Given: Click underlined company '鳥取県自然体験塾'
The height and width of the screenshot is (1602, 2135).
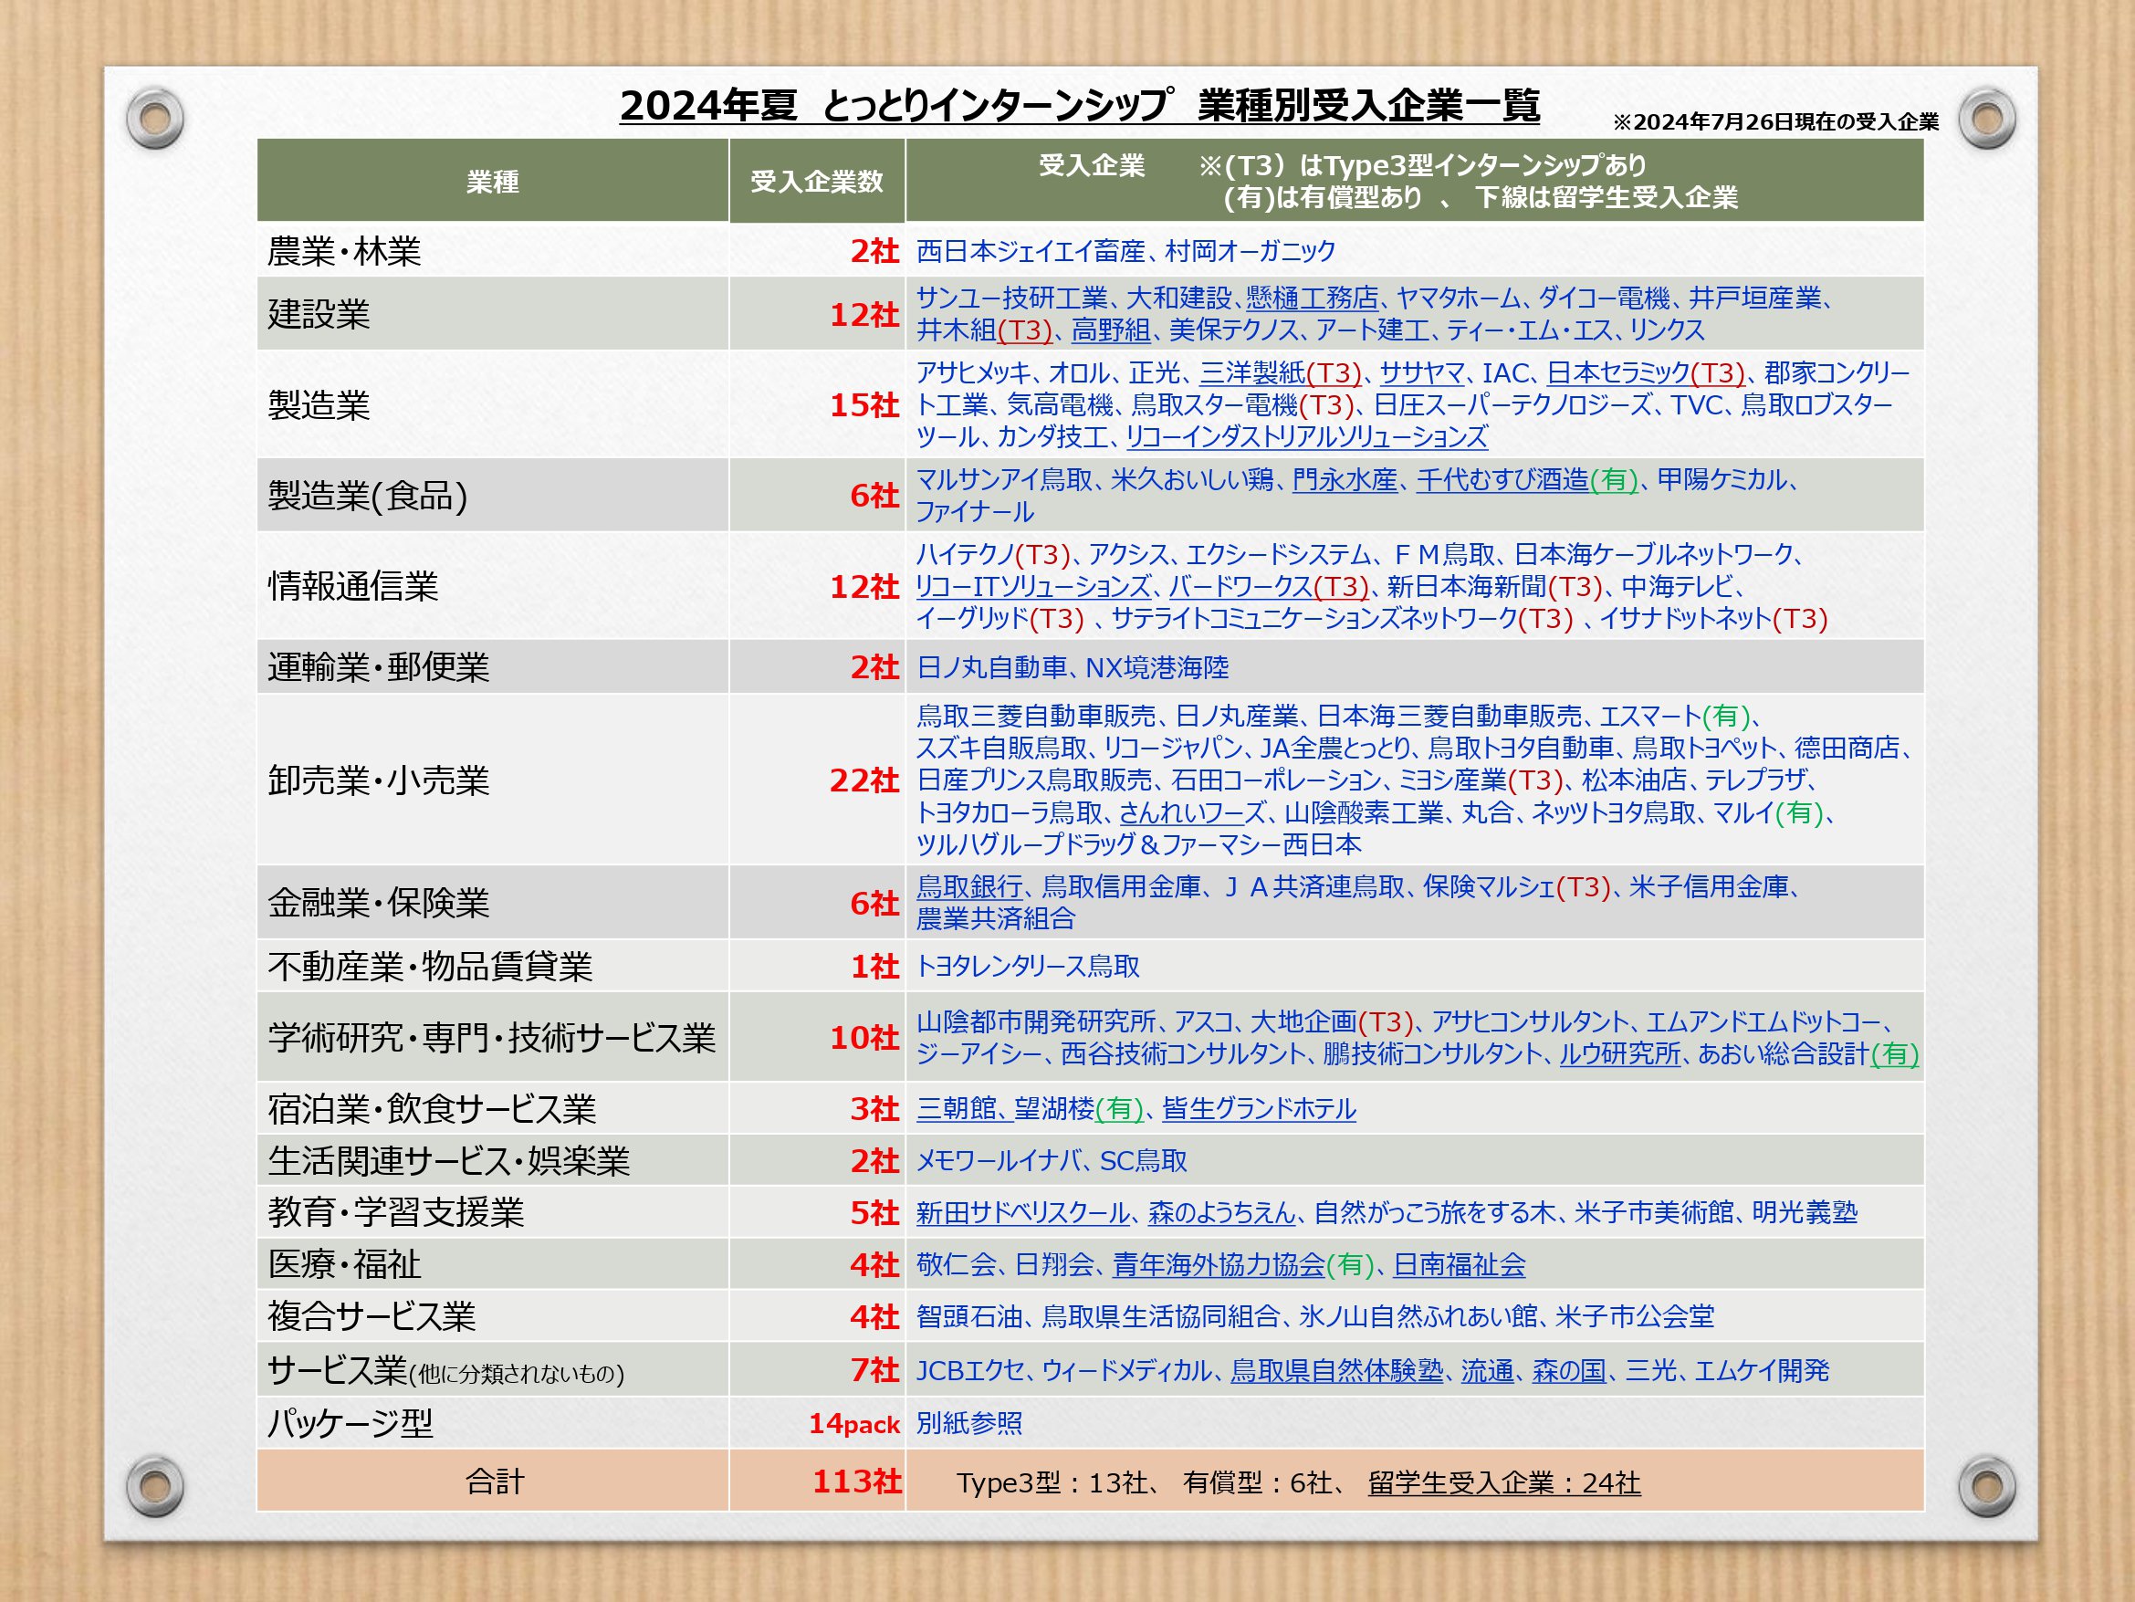Looking at the screenshot, I should pos(1337,1370).
